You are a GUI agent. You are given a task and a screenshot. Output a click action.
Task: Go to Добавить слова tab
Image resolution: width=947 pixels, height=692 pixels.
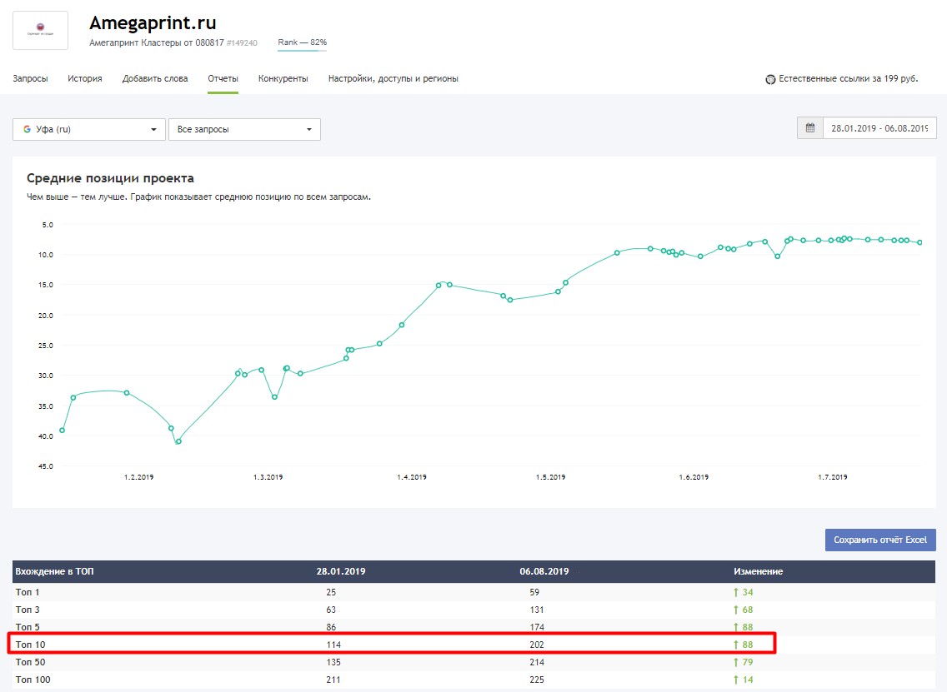tap(155, 78)
